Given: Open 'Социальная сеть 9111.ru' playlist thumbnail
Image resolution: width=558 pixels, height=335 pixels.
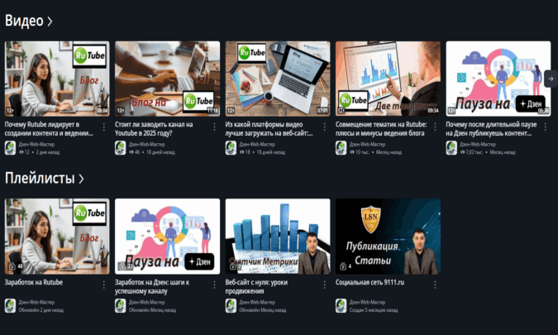Looking at the screenshot, I should click(388, 237).
